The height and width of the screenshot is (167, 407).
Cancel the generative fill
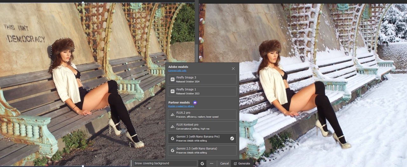(x=224, y=164)
